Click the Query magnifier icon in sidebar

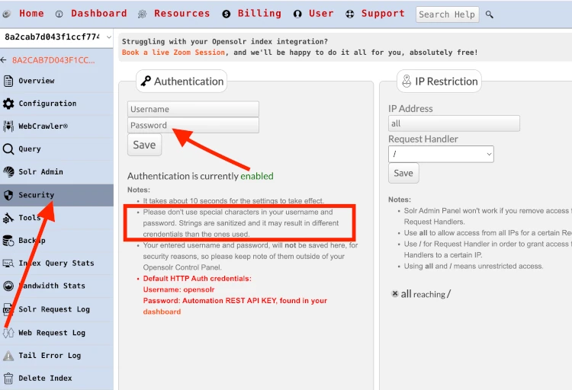[x=8, y=149]
